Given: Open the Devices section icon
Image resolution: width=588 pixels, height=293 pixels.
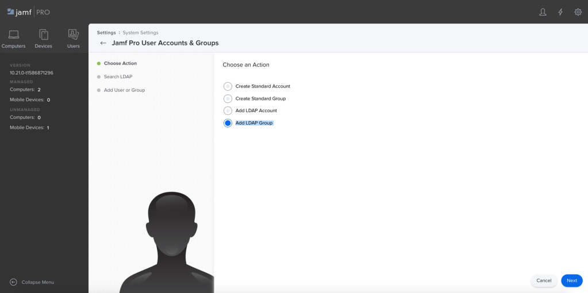Looking at the screenshot, I should click(44, 36).
